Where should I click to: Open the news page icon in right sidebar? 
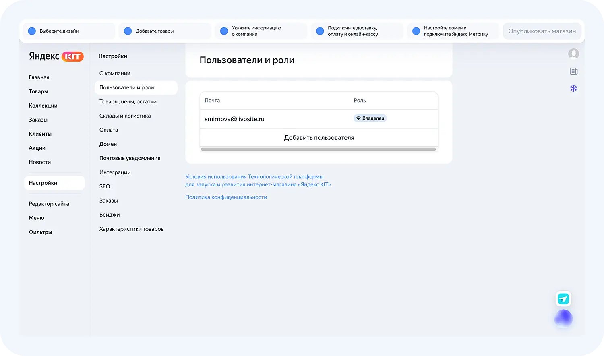pyautogui.click(x=574, y=71)
